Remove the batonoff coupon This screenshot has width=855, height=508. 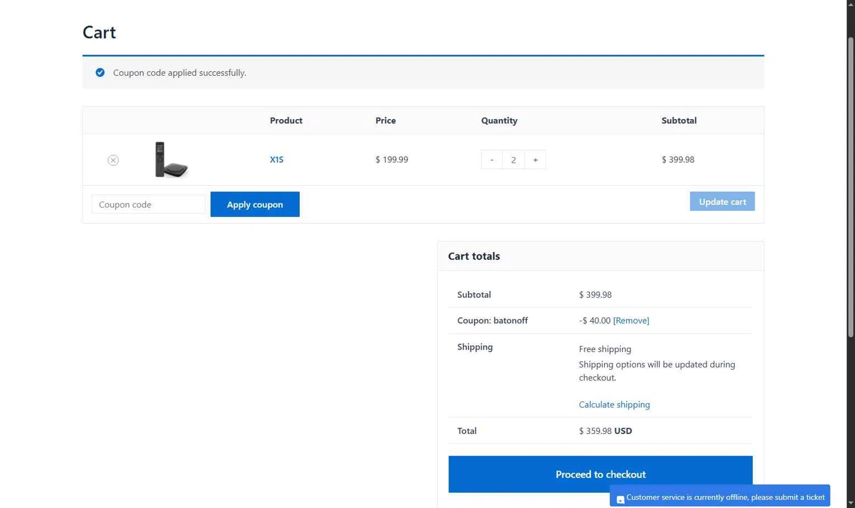pos(631,321)
